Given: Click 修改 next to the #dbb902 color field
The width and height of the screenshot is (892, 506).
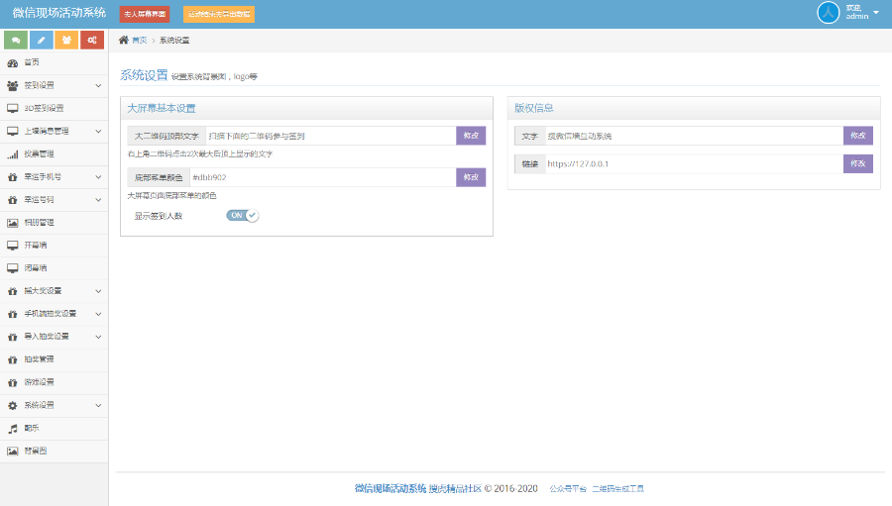Looking at the screenshot, I should click(471, 177).
